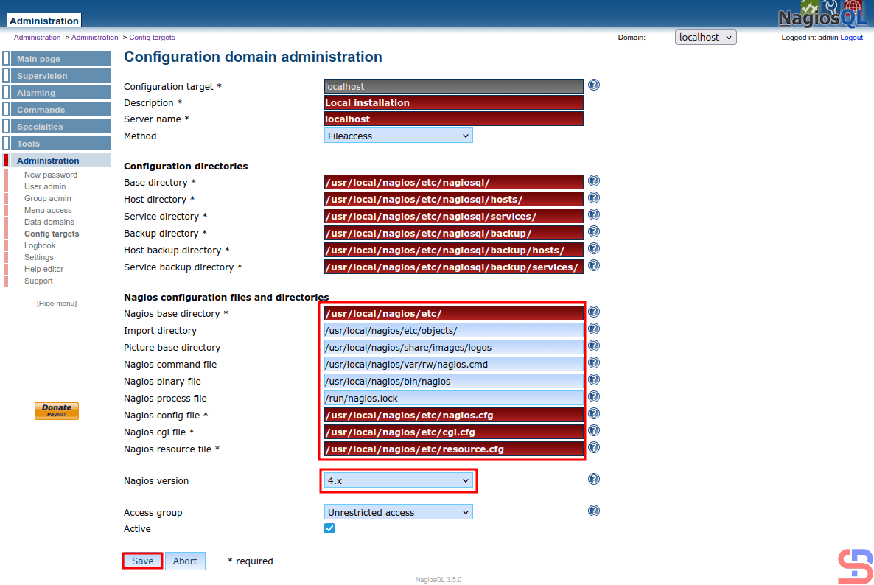Toggle the Active checkbox

(329, 529)
